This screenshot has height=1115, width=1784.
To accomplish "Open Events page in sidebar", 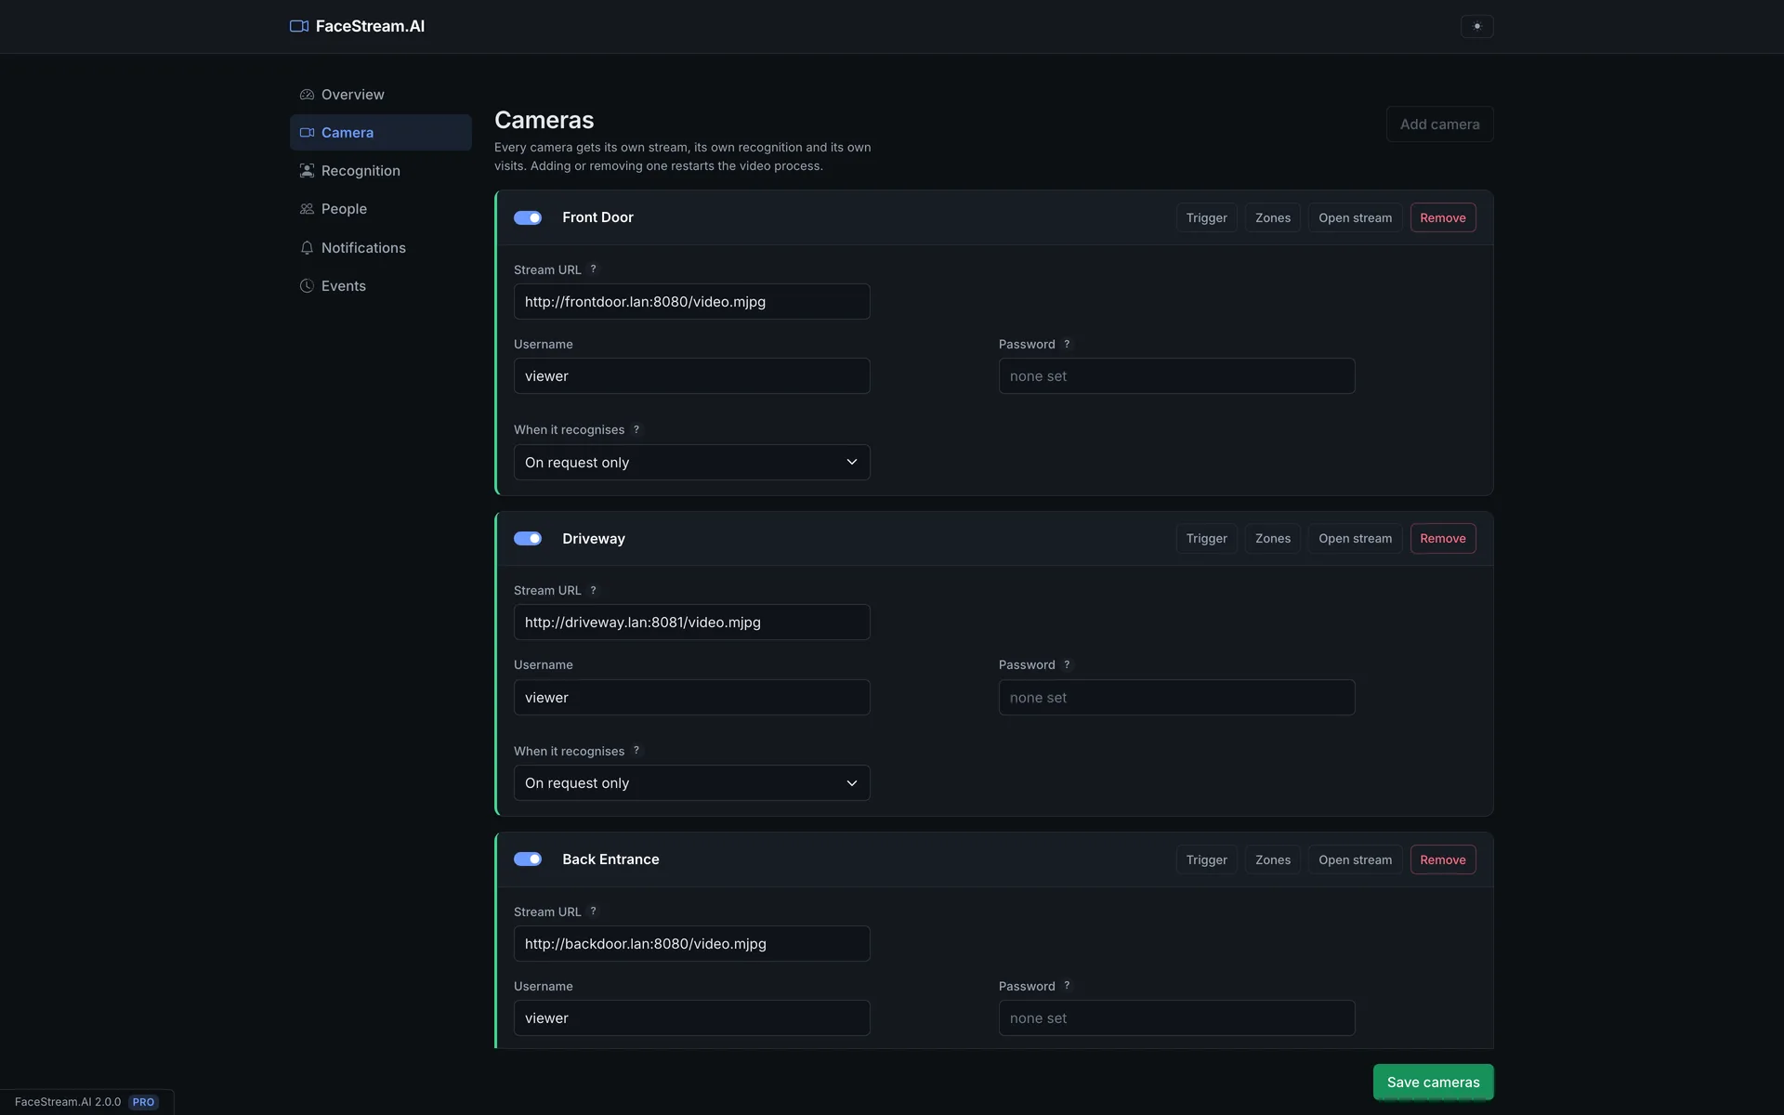I will pos(381,286).
